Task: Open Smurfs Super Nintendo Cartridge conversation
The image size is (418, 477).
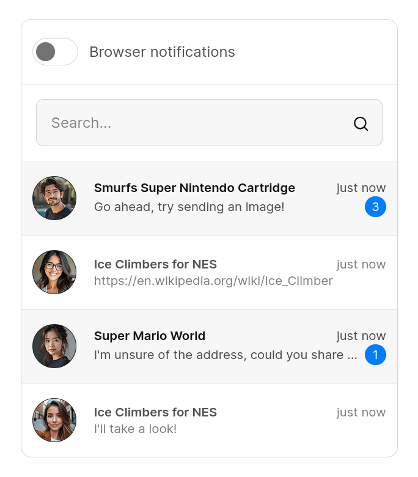Action: (x=194, y=188)
